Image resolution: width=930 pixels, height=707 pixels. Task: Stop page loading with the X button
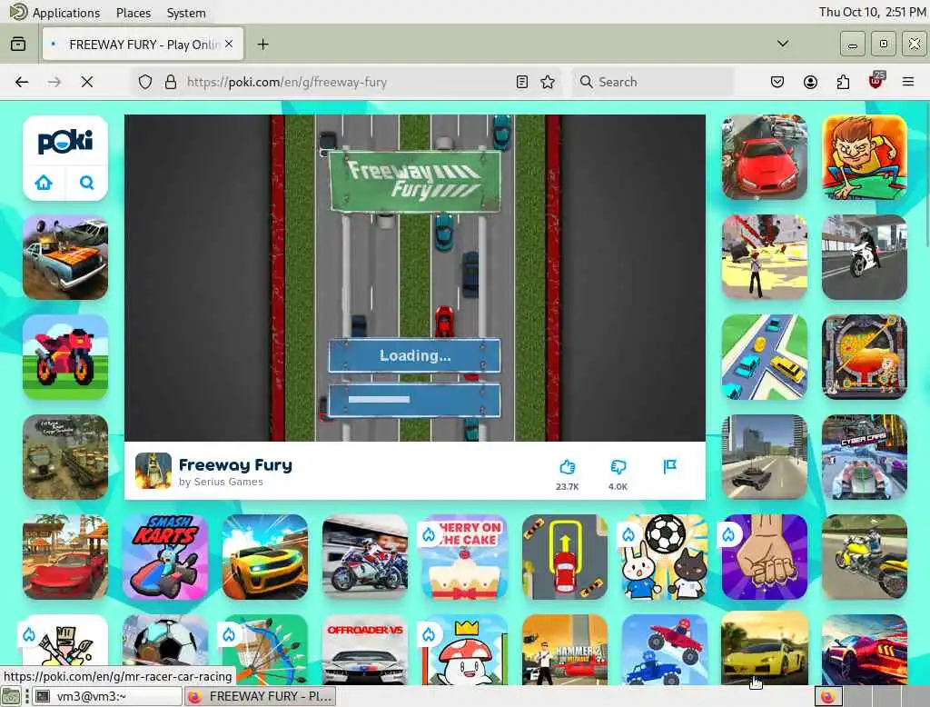(x=87, y=82)
